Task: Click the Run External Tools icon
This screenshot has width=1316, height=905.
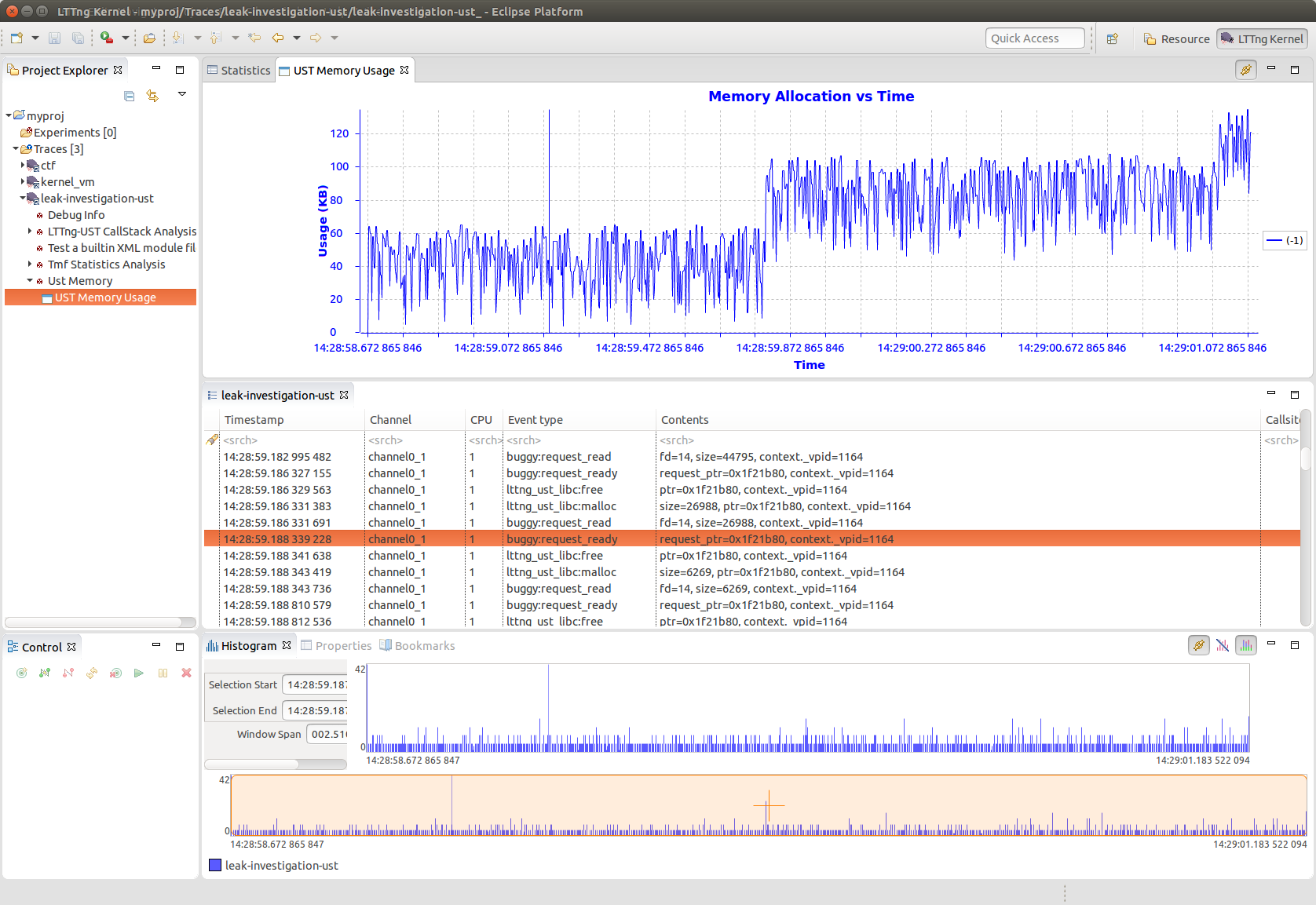Action: coord(107,38)
